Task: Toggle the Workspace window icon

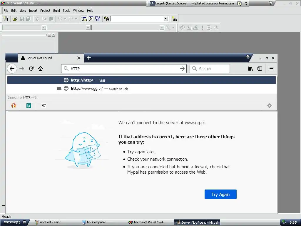Action: 84,19
